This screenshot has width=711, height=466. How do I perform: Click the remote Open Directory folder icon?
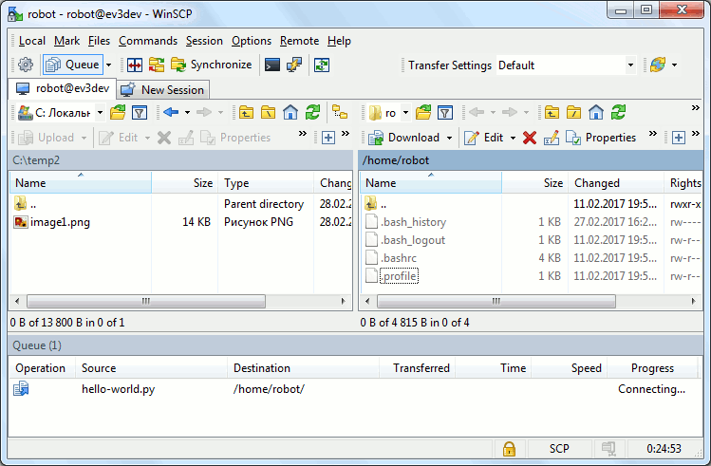tap(423, 112)
